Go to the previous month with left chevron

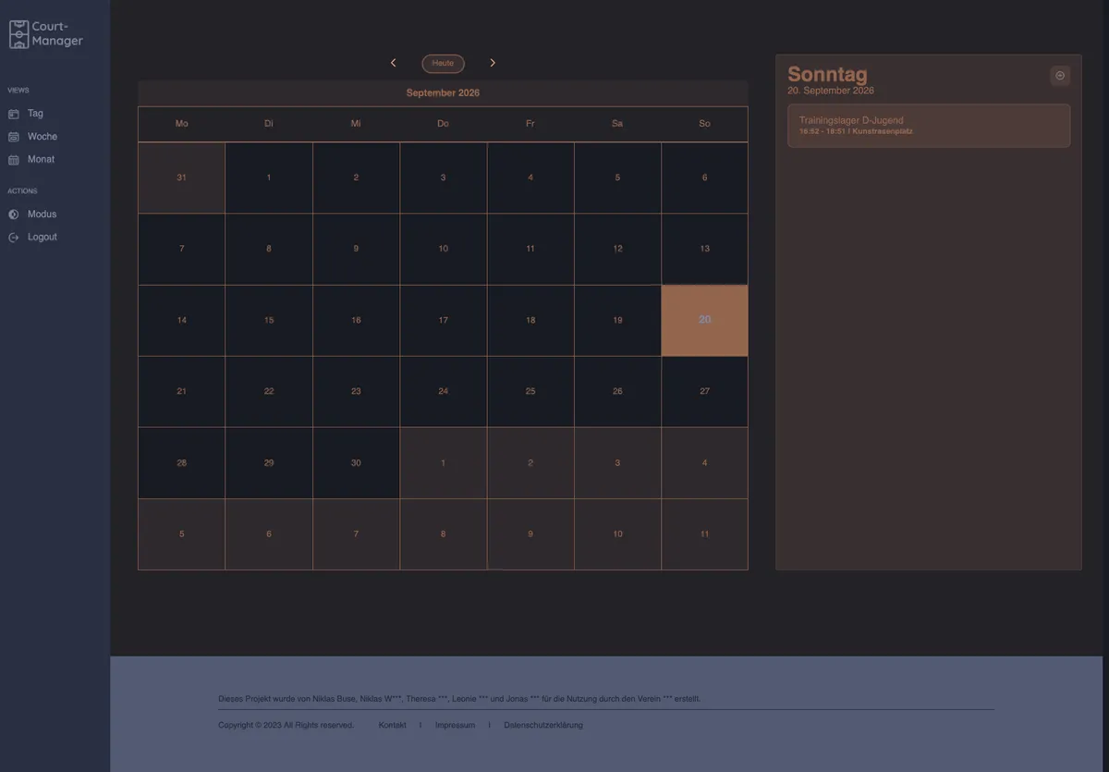pos(394,63)
